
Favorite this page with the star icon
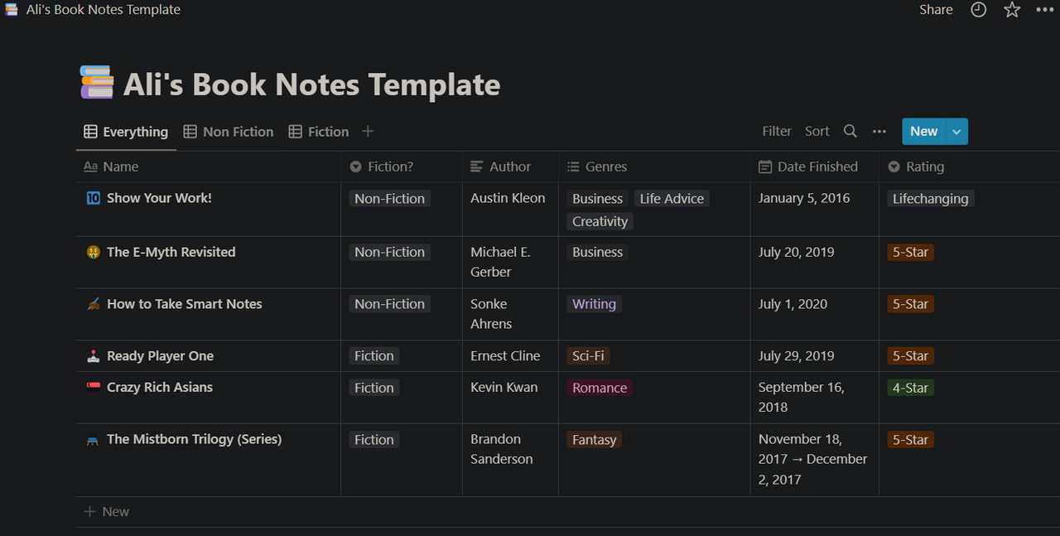click(x=1012, y=10)
